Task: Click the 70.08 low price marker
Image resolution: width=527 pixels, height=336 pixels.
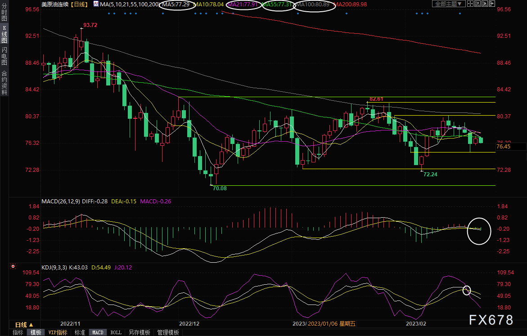Action: tap(220, 188)
